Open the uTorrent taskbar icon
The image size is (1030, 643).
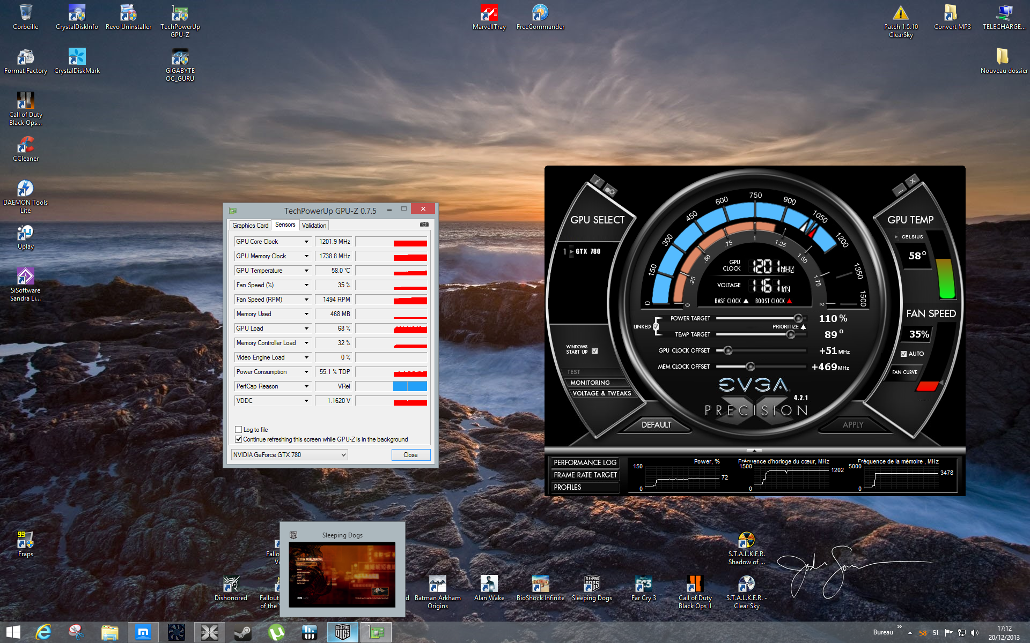pos(276,632)
